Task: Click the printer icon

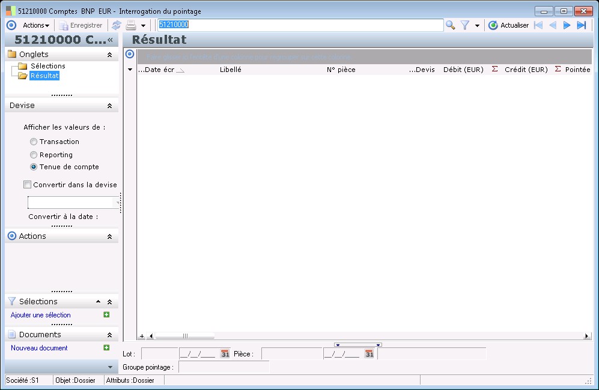Action: (x=131, y=25)
